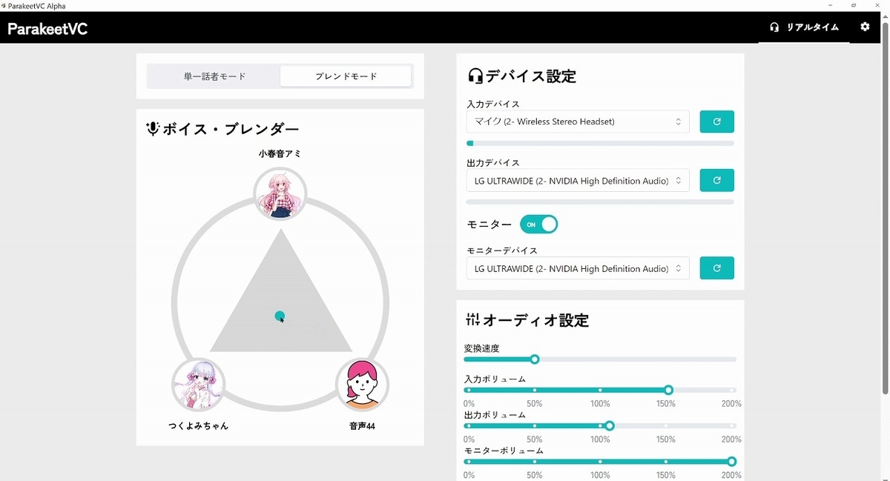This screenshot has height=481, width=890.
Task: Open the 入力デバイス dropdown
Action: 578,122
